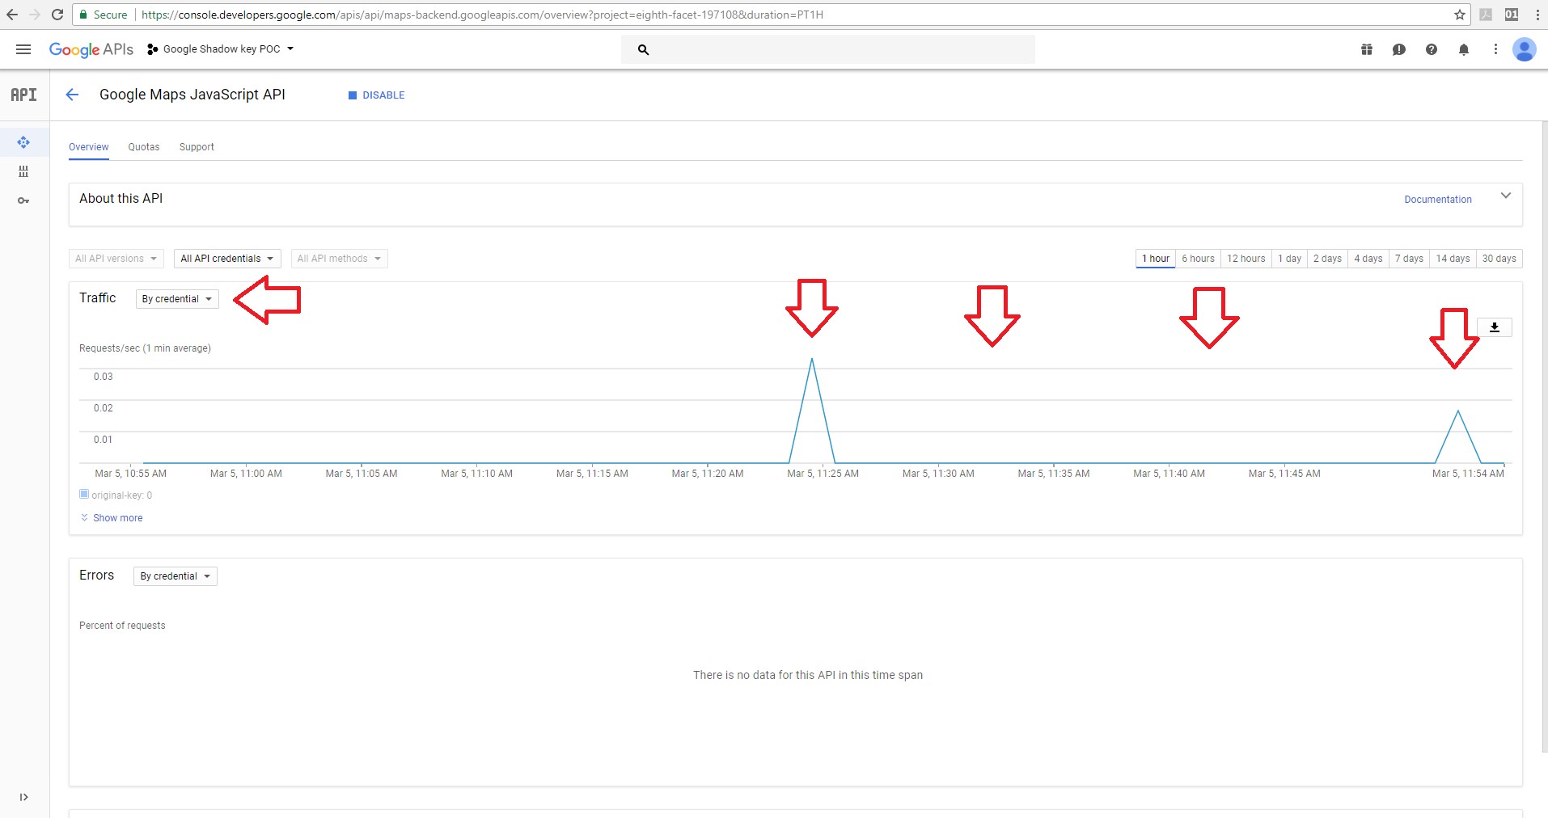
Task: Select the 4 days time range
Action: click(1368, 259)
